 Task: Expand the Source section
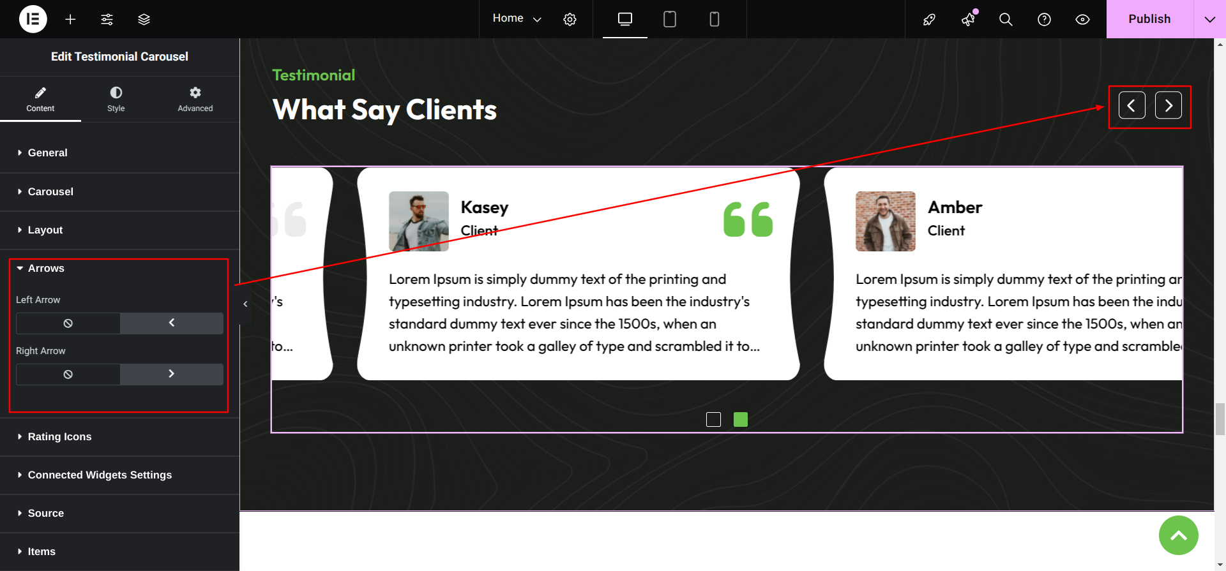pos(119,514)
